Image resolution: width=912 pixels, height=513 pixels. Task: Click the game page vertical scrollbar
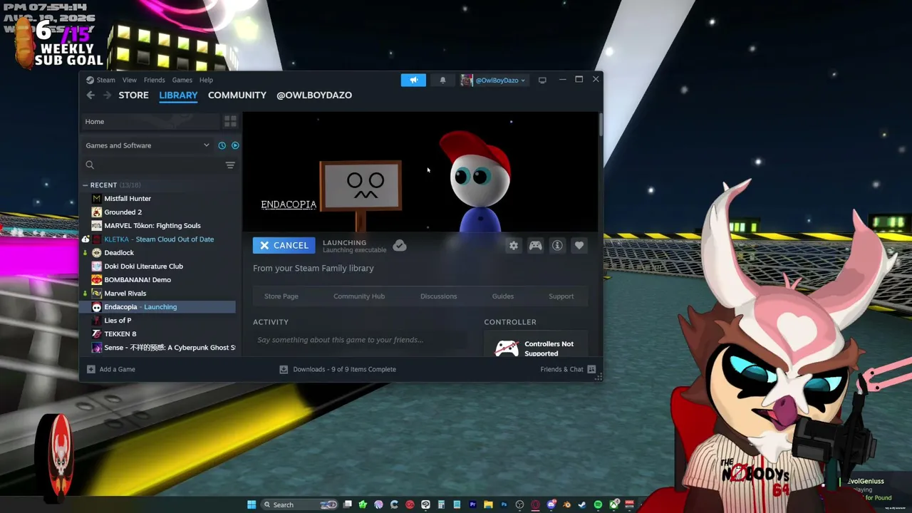(x=601, y=125)
